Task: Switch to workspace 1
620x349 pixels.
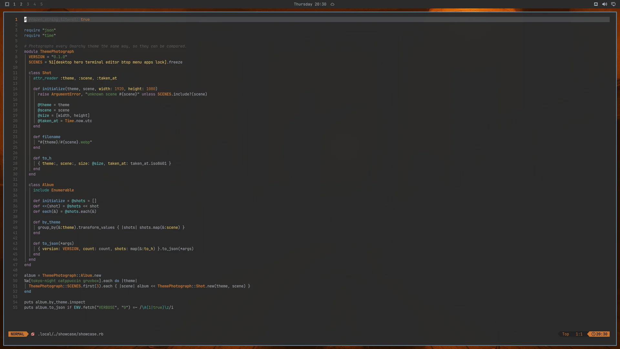Action: [x=14, y=4]
